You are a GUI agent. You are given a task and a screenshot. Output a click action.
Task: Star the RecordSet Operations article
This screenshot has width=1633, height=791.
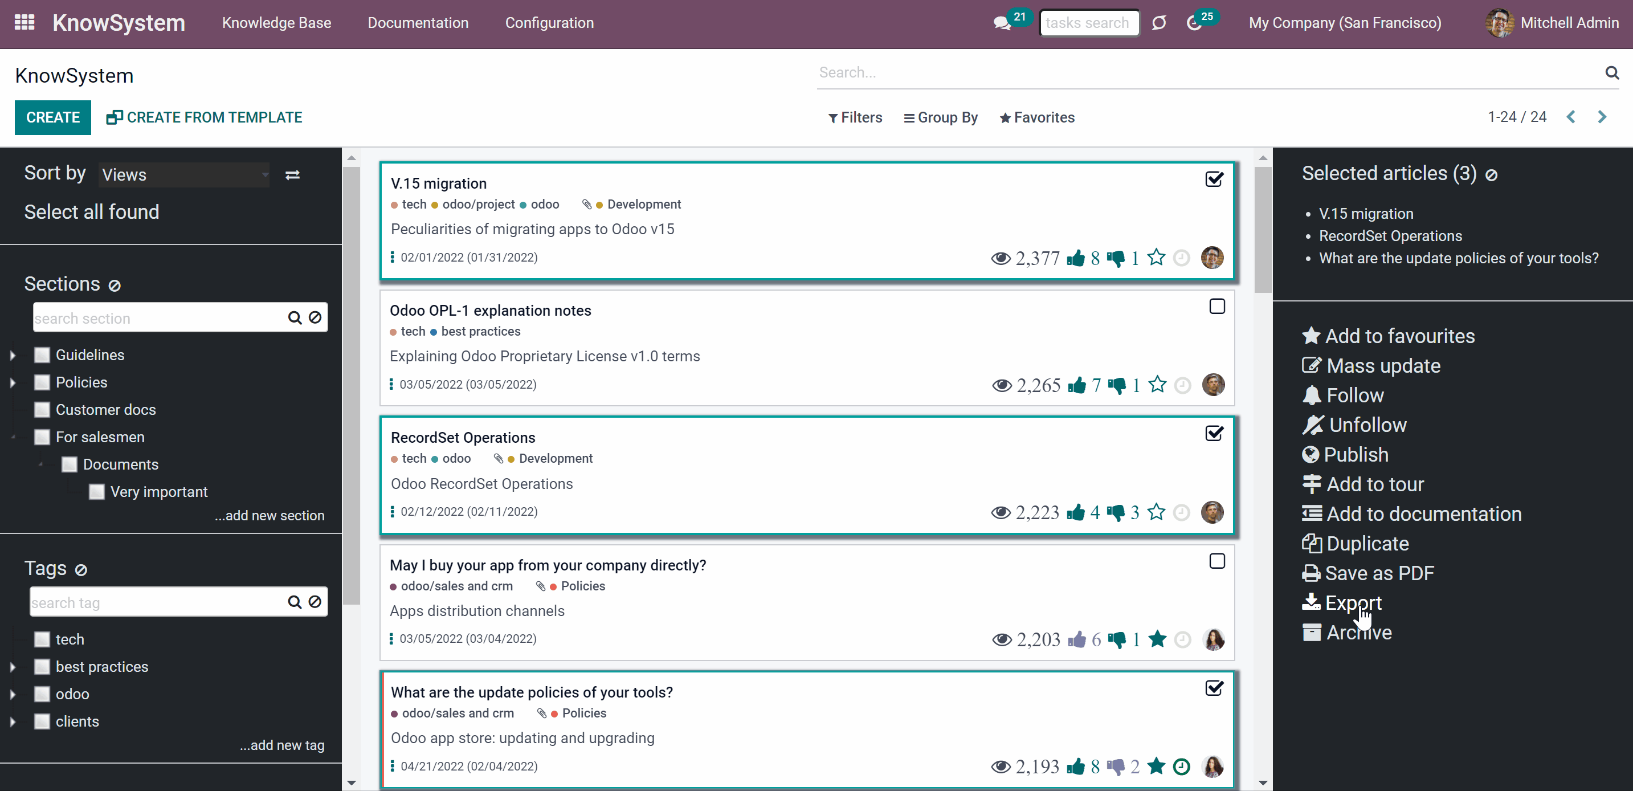click(x=1156, y=512)
